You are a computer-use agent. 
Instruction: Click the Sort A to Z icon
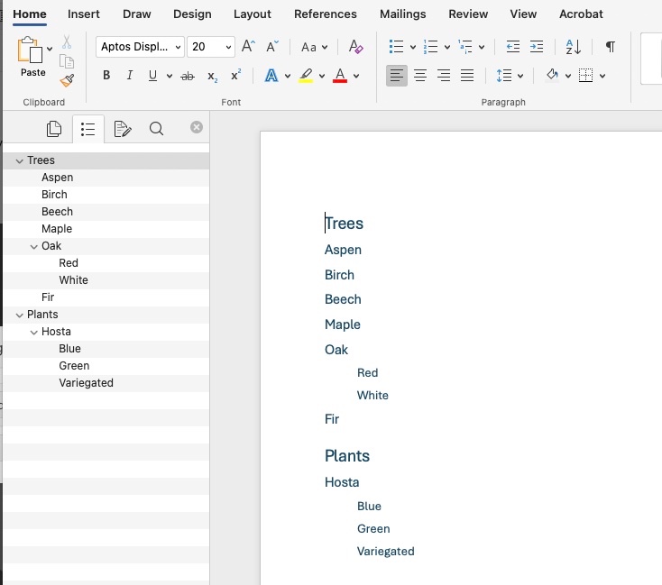(574, 47)
